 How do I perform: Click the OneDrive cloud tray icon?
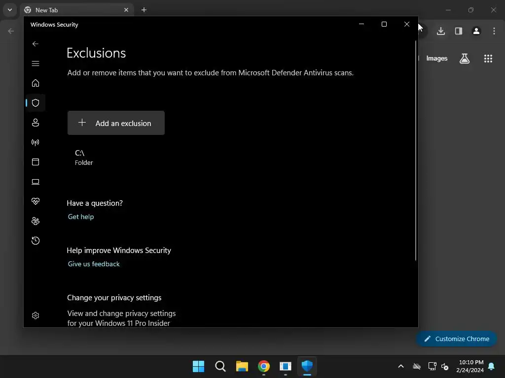click(x=417, y=366)
